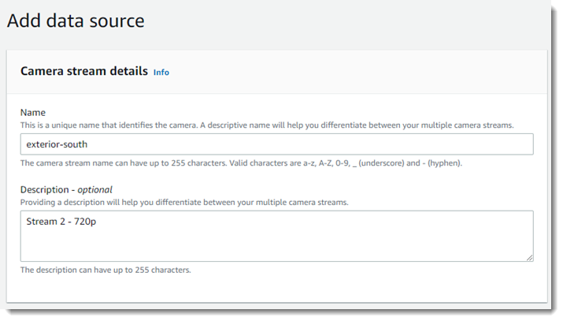563x321 pixels.
Task: Click empty space right of 'exterior-south'
Action: pos(315,144)
